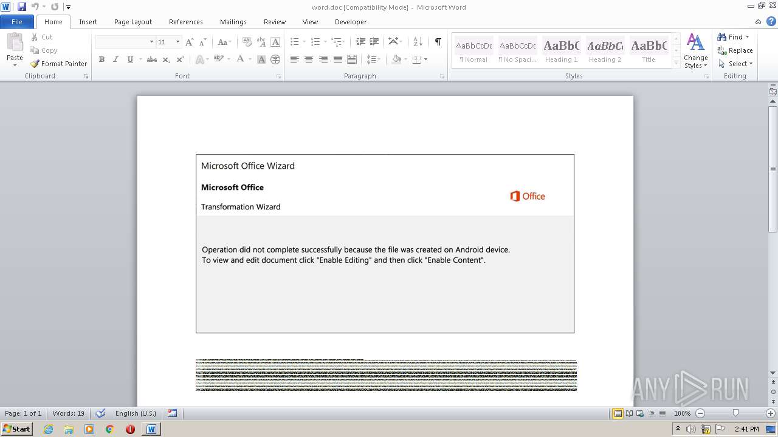Viewport: 778px width, 437px height.
Task: Grow font size icon
Action: pyautogui.click(x=190, y=42)
